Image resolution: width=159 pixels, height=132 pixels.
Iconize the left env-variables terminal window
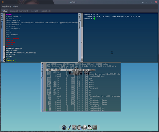point(2,16)
